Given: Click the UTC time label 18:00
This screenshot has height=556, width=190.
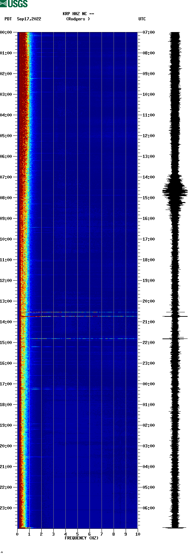Looking at the screenshot, I should tap(149, 260).
